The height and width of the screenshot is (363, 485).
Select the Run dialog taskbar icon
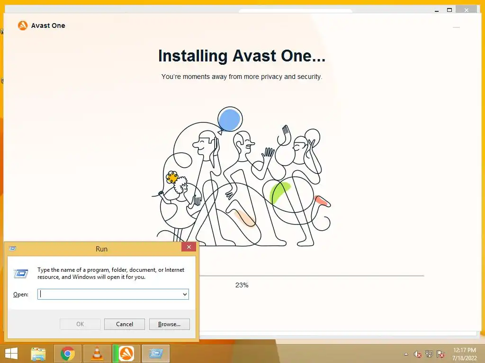156,354
